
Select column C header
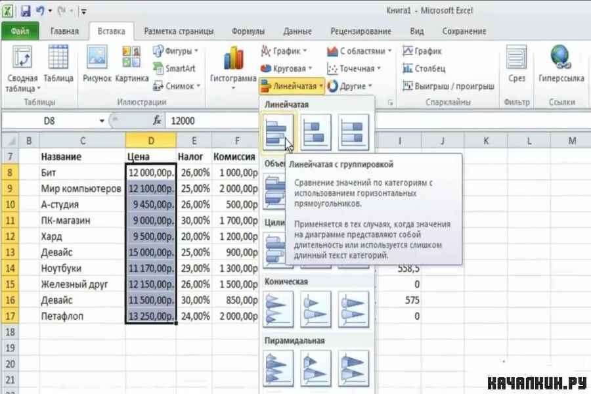coord(83,141)
